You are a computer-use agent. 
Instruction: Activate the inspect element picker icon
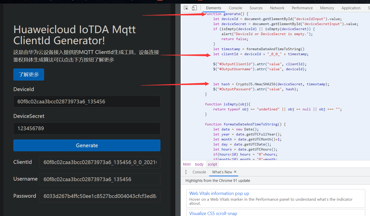point(186,8)
